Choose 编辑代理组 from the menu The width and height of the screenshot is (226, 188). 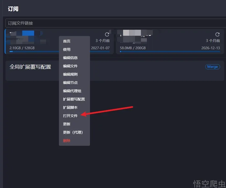pyautogui.click(x=72, y=91)
